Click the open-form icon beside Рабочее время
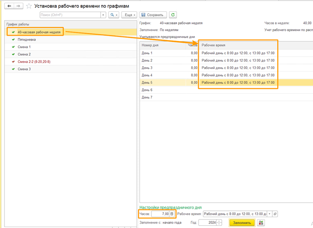 point(276,214)
